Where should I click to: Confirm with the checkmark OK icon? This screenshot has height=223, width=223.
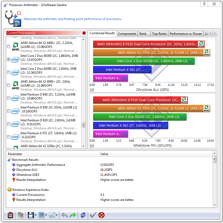click(x=93, y=215)
